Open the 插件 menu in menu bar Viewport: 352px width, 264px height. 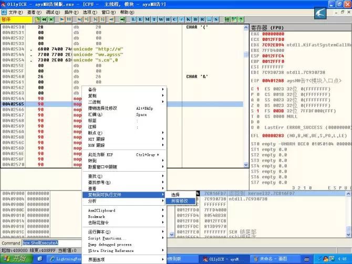coord(68,12)
